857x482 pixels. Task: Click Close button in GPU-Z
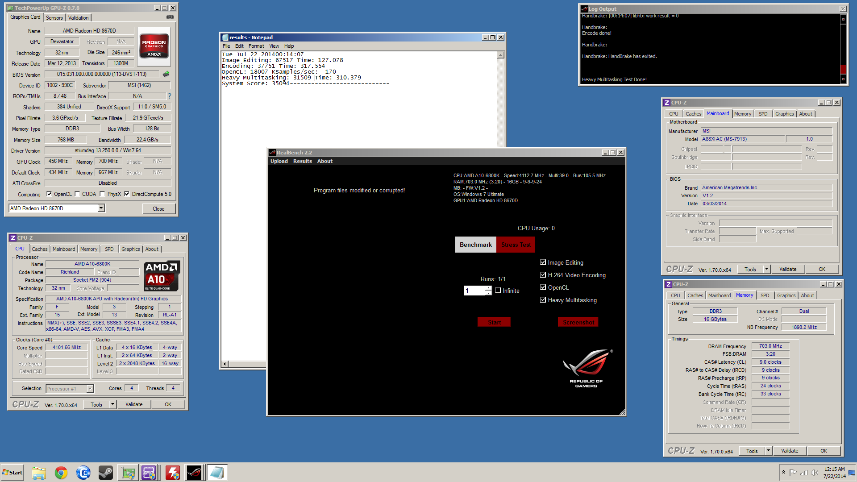tap(158, 208)
